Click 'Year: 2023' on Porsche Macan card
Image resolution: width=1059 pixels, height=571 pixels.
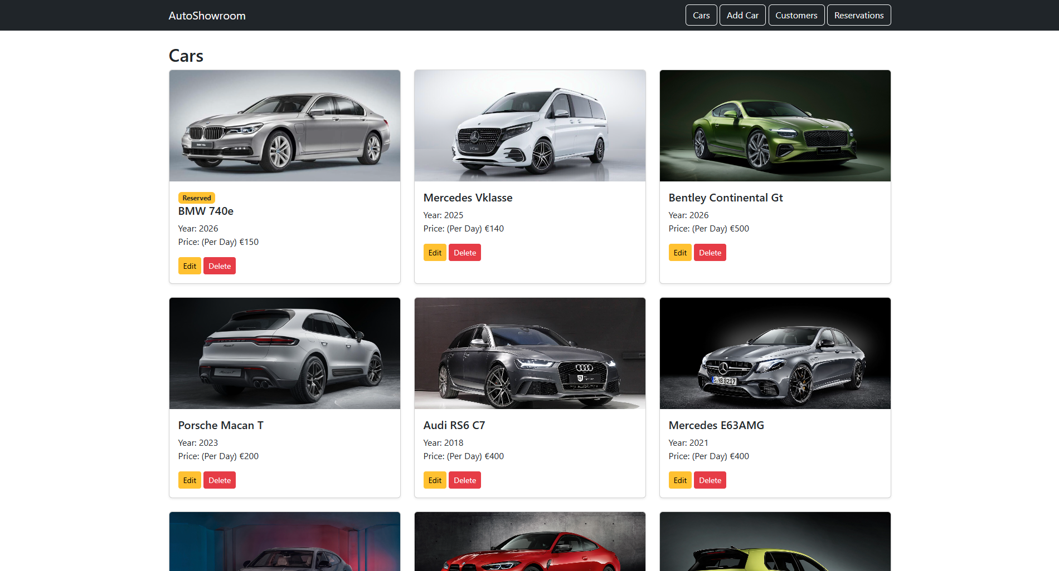[x=198, y=443]
